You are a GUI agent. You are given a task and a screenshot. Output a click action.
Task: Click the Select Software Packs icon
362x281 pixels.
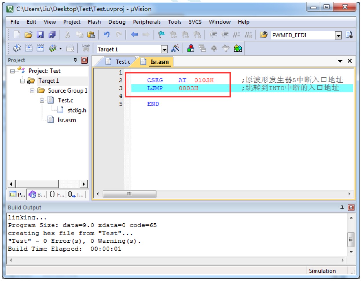(x=226, y=48)
